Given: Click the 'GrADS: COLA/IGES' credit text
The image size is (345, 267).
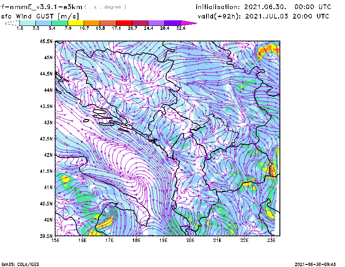Looking at the screenshot, I should (20, 264).
